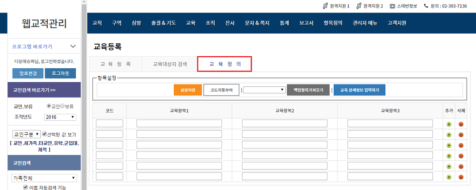
Task: Open the 심방 menu
Action: pyautogui.click(x=136, y=23)
